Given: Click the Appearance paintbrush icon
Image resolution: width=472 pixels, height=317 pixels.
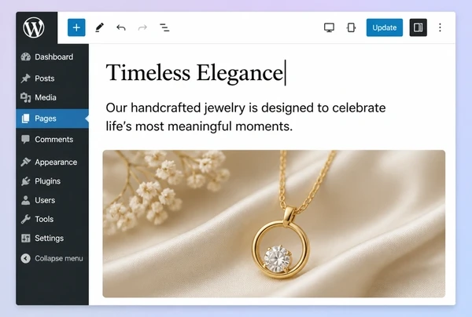Looking at the screenshot, I should (26, 162).
